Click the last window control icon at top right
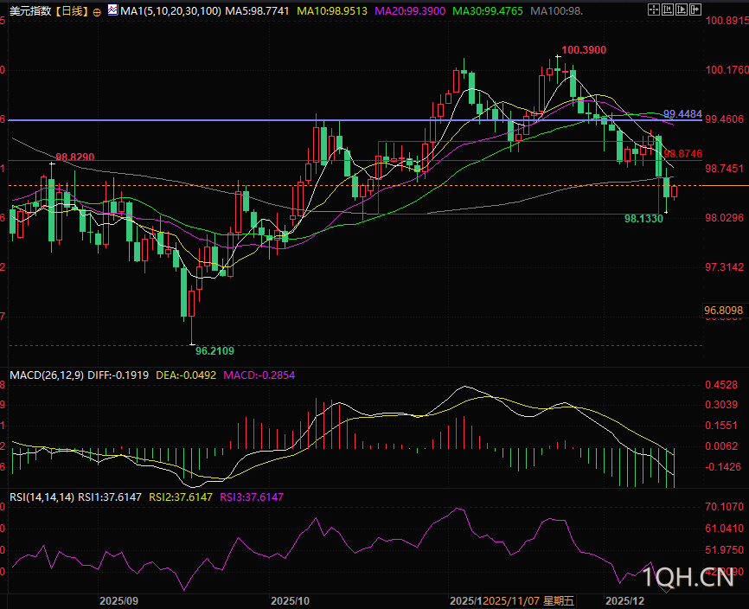749x609 pixels. click(x=695, y=10)
